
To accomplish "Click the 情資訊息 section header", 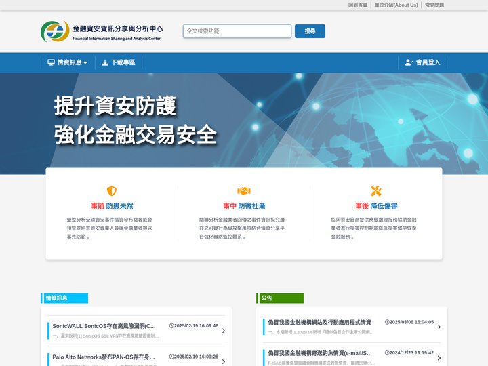I will [64, 298].
